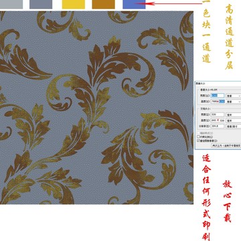Click the gold leaf pattern preview image
Viewport: 241px width, 241px height.
pos(96,108)
